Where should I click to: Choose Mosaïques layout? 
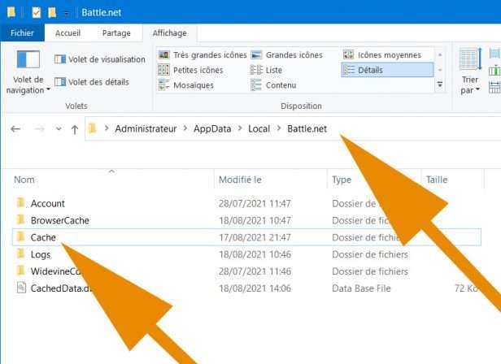point(186,85)
